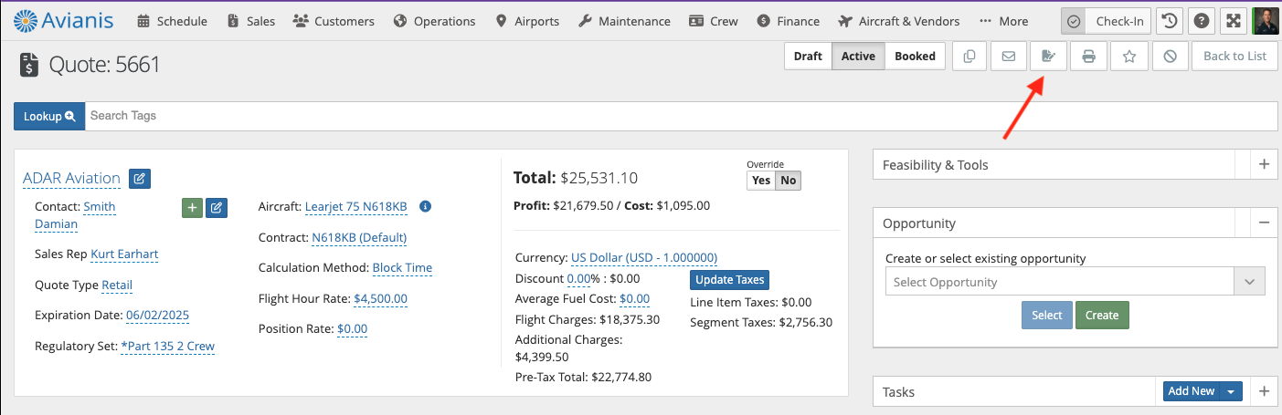Collapse the Opportunity panel
The image size is (1282, 415).
(1265, 223)
